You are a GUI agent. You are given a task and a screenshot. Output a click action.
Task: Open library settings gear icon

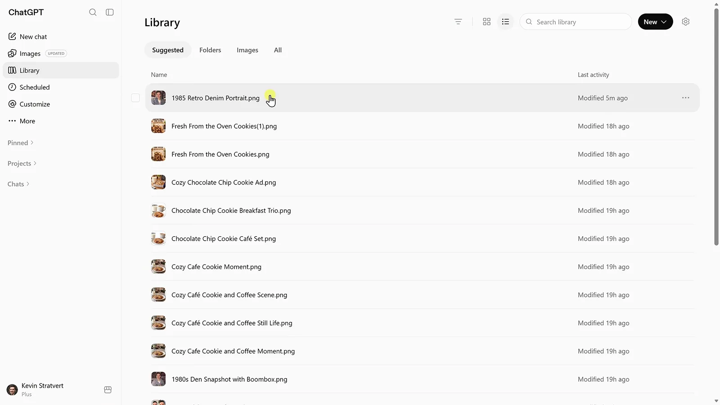pyautogui.click(x=685, y=22)
